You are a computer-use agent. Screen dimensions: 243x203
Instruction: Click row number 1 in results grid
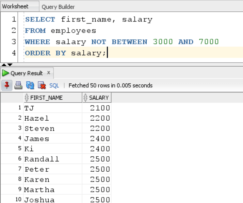coord(19,107)
